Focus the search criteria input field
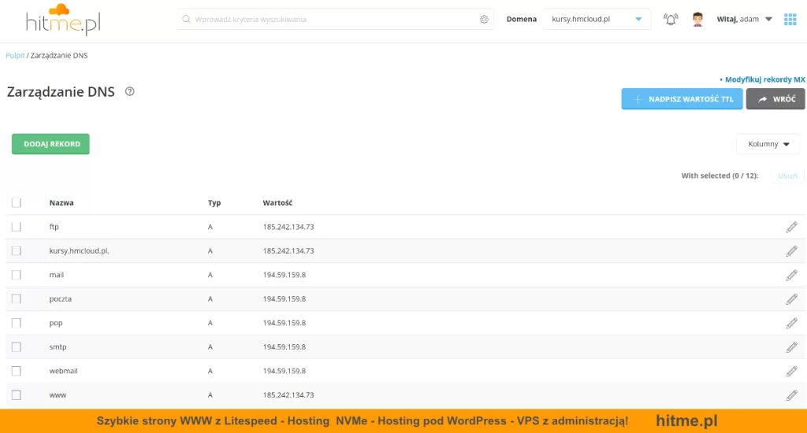The height and width of the screenshot is (433, 807). coord(334,19)
